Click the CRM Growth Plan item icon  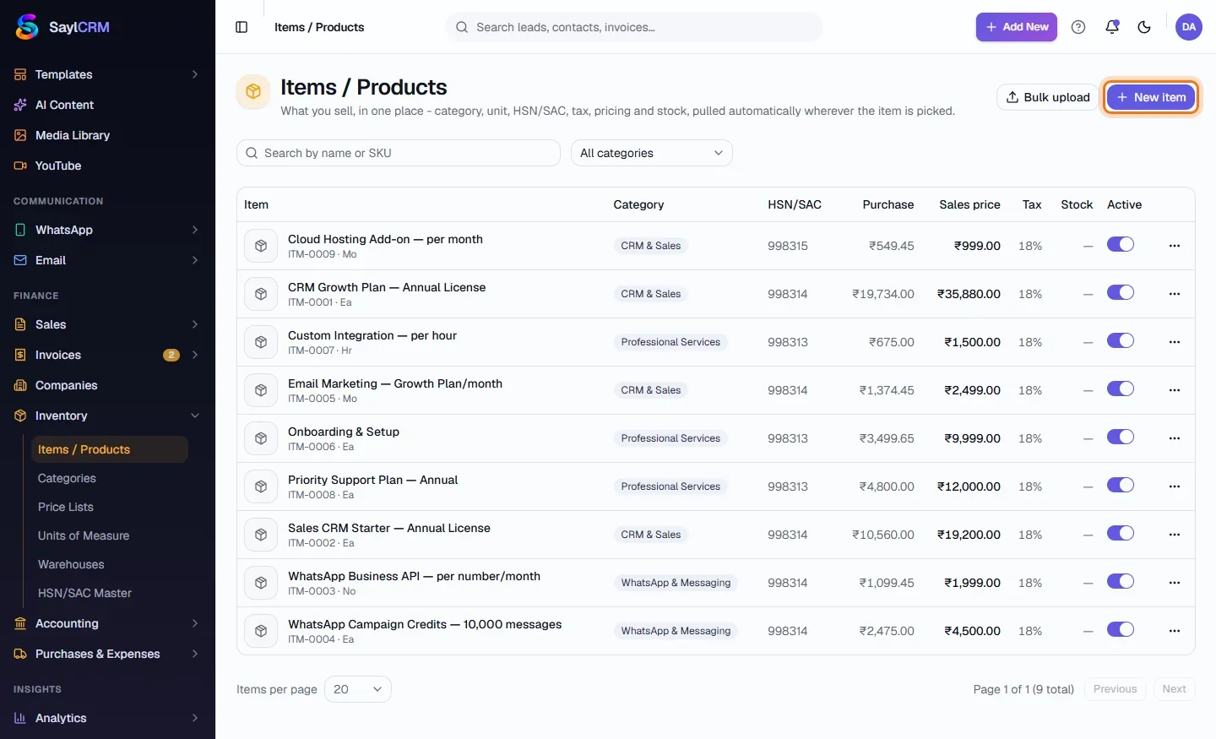click(261, 294)
